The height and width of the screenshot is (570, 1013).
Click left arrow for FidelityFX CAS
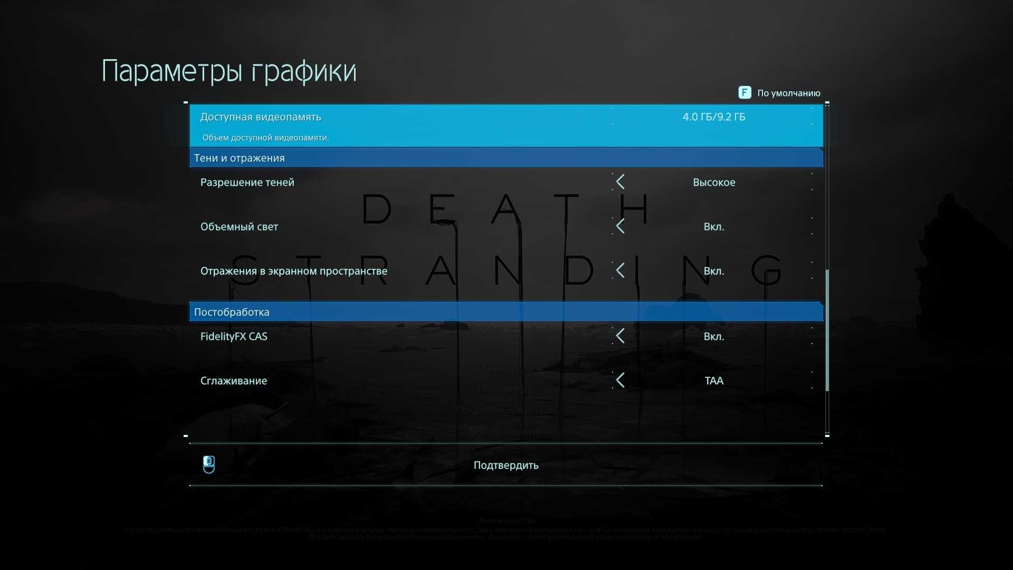(620, 336)
